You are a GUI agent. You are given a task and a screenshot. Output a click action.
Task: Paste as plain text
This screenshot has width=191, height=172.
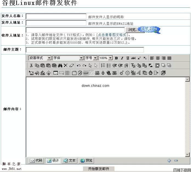tap(49, 66)
